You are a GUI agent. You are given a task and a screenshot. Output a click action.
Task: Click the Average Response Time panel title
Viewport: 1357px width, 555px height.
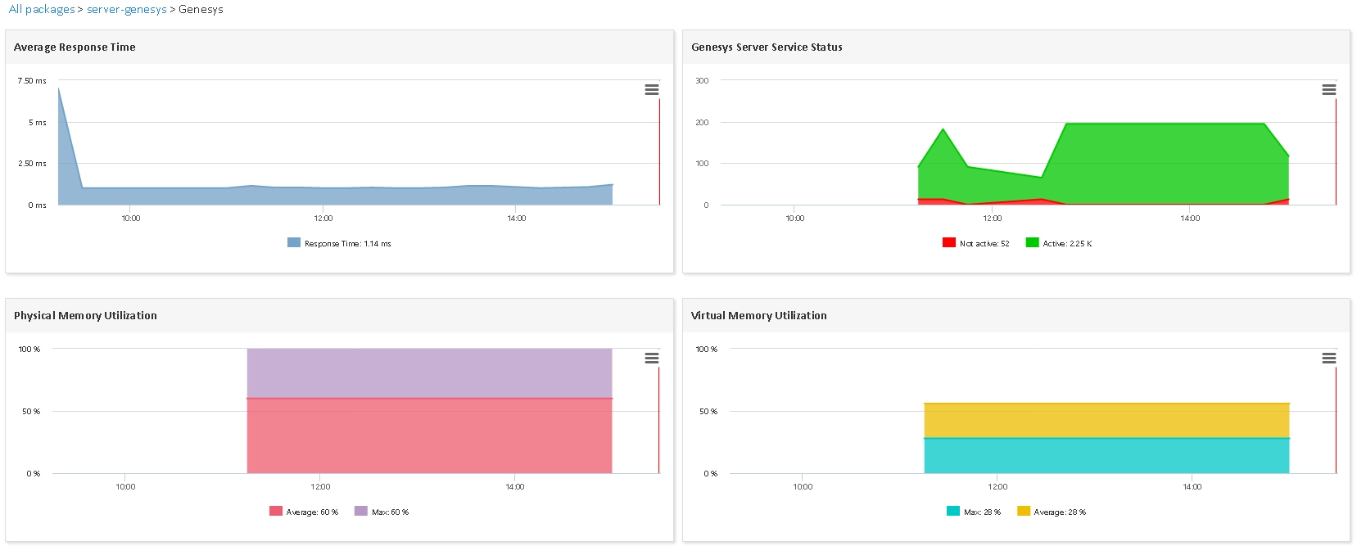75,47
